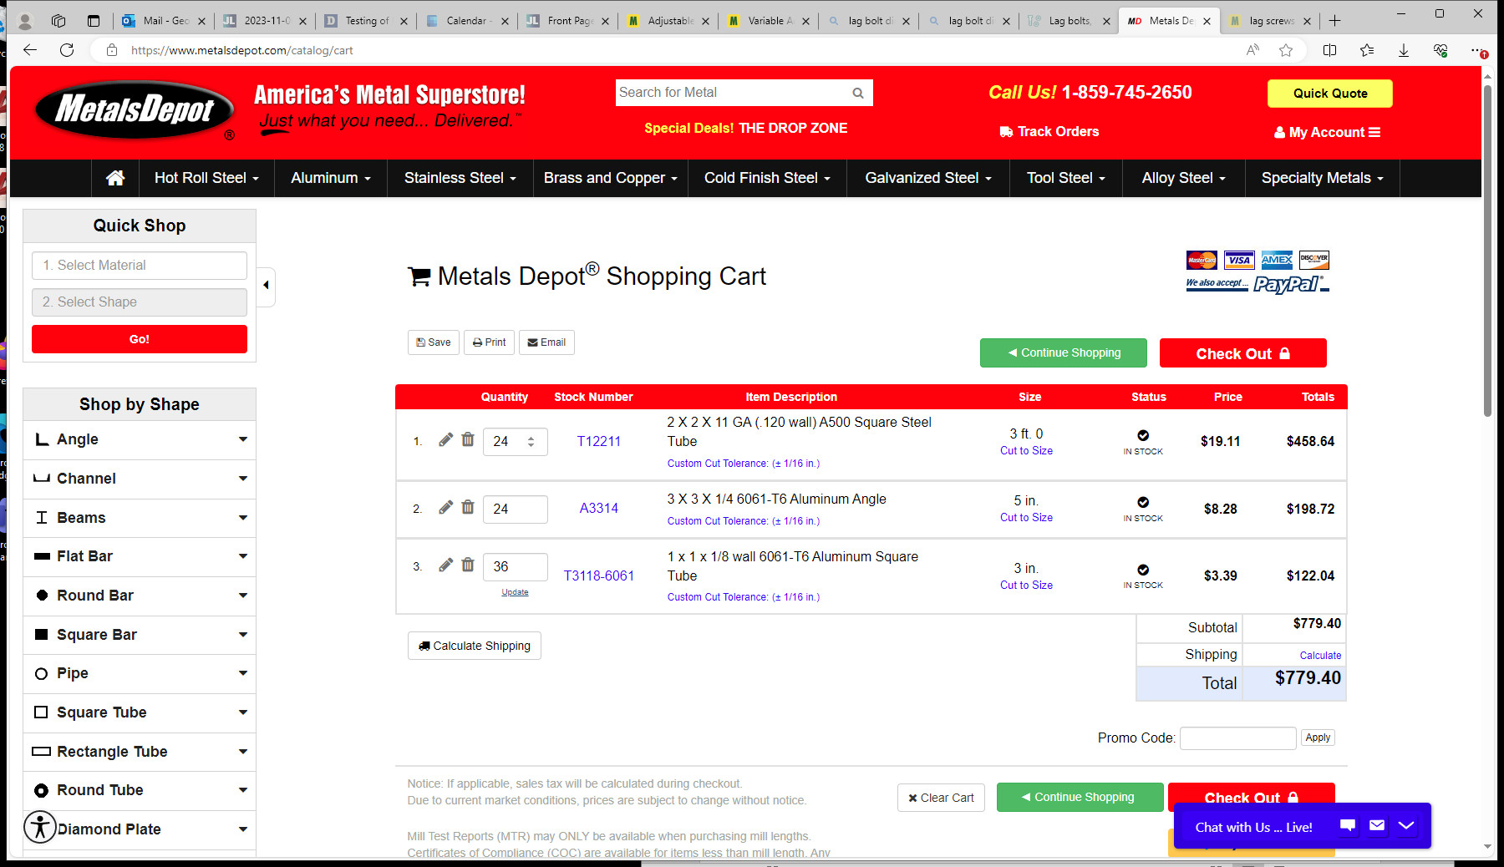Open Select Material dropdown
This screenshot has height=867, width=1504.
(x=140, y=266)
